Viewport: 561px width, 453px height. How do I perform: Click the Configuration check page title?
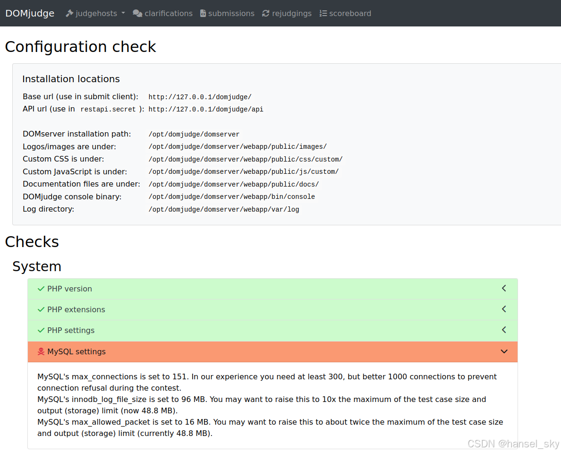coord(80,46)
